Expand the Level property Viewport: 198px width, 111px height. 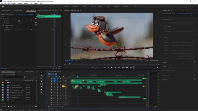pos(3,23)
